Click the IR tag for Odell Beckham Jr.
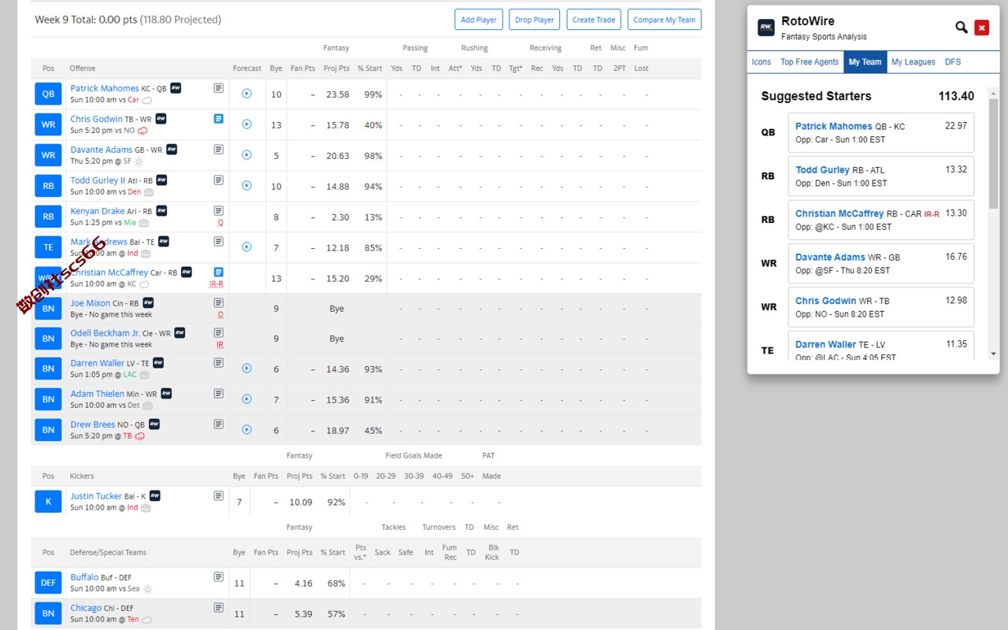1008x630 pixels. pyautogui.click(x=220, y=345)
